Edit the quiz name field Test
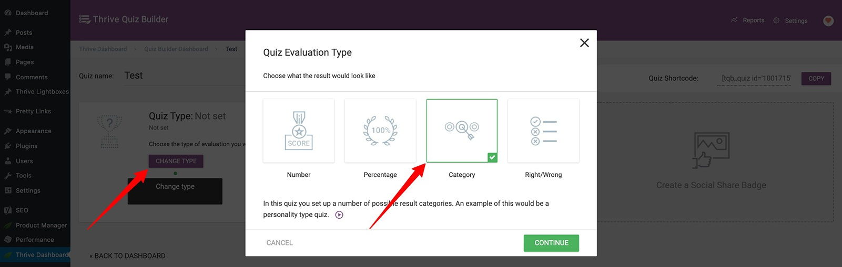 (x=184, y=76)
